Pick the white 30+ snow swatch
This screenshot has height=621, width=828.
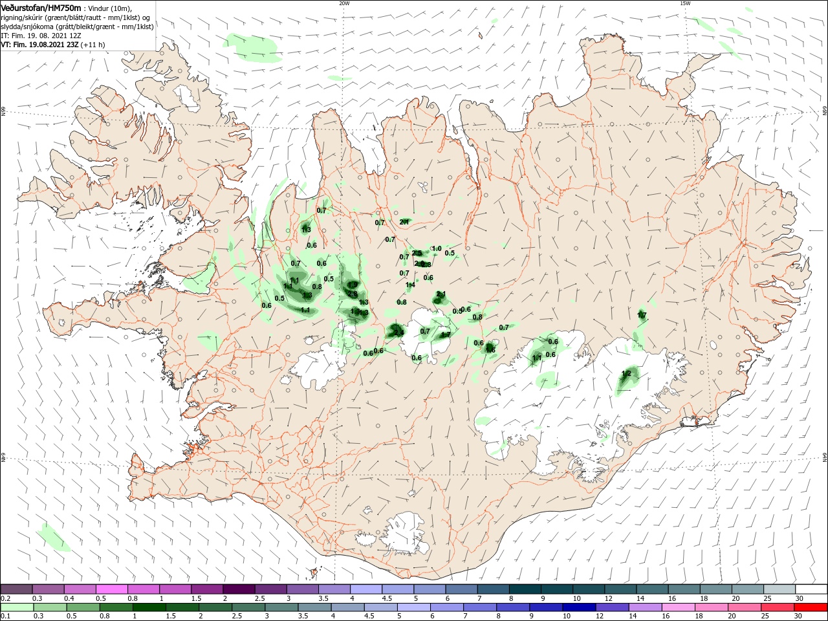pos(811,589)
